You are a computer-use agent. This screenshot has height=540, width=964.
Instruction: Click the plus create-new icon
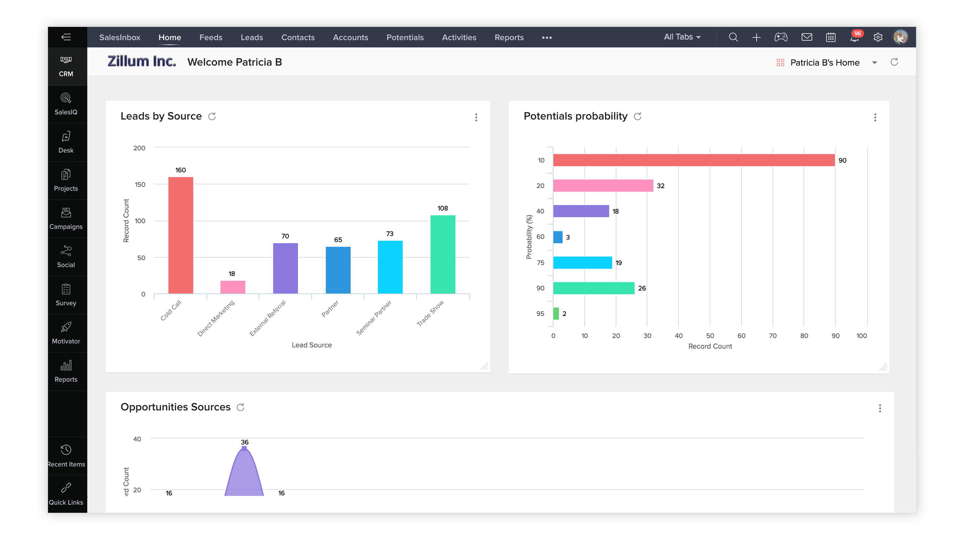(756, 37)
